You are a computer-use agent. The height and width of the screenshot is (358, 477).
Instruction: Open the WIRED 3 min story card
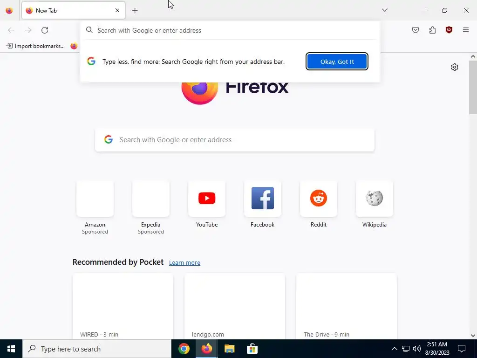coord(123,306)
